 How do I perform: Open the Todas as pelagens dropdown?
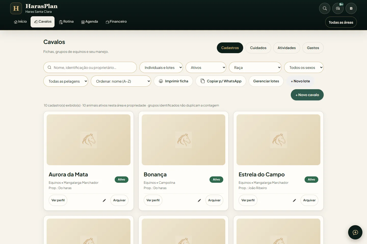pyautogui.click(x=66, y=81)
